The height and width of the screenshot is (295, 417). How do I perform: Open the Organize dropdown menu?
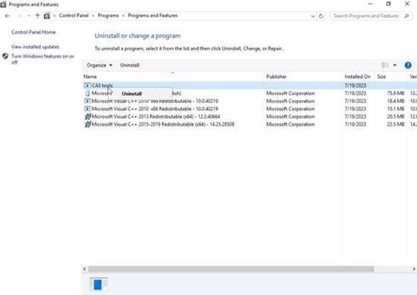(x=99, y=65)
